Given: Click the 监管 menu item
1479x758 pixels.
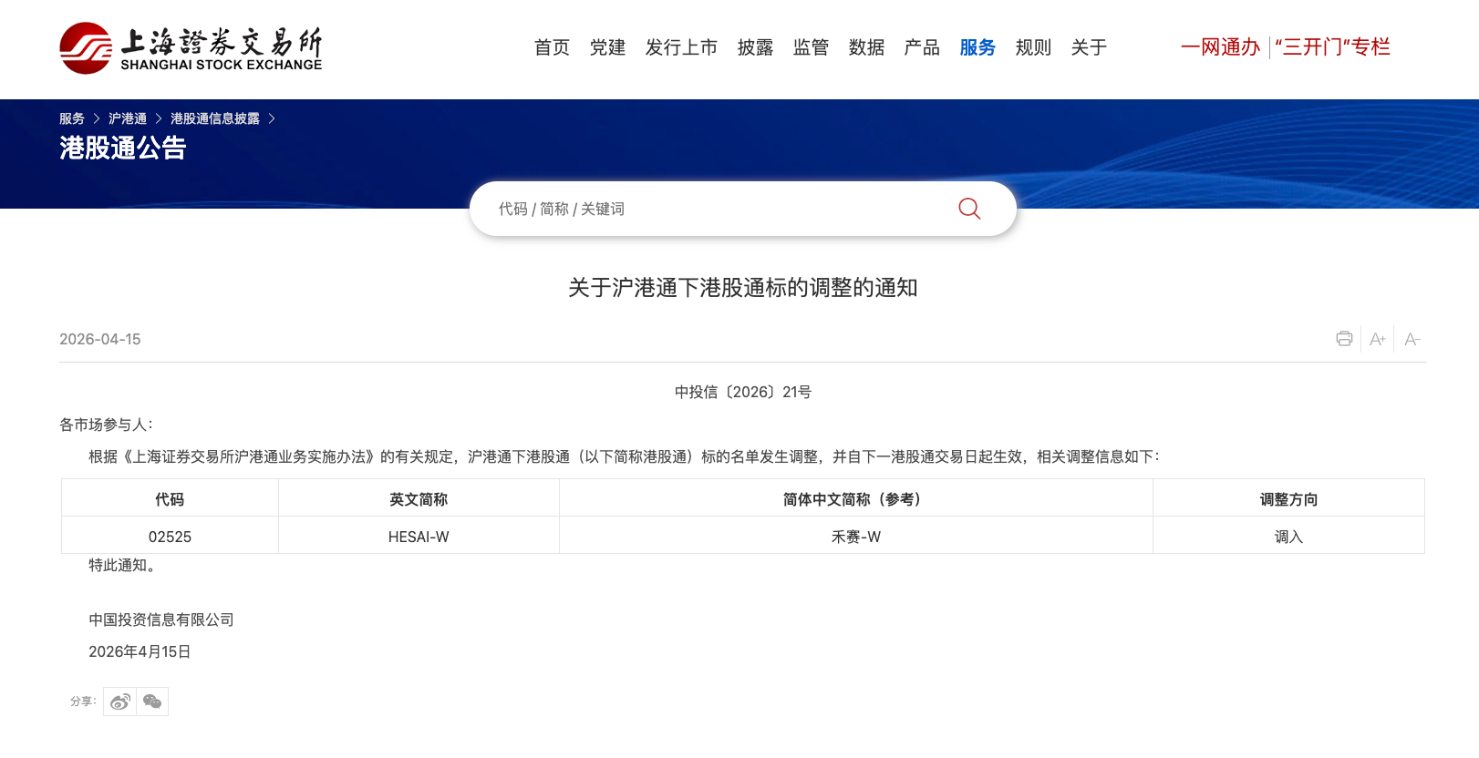Looking at the screenshot, I should (811, 47).
